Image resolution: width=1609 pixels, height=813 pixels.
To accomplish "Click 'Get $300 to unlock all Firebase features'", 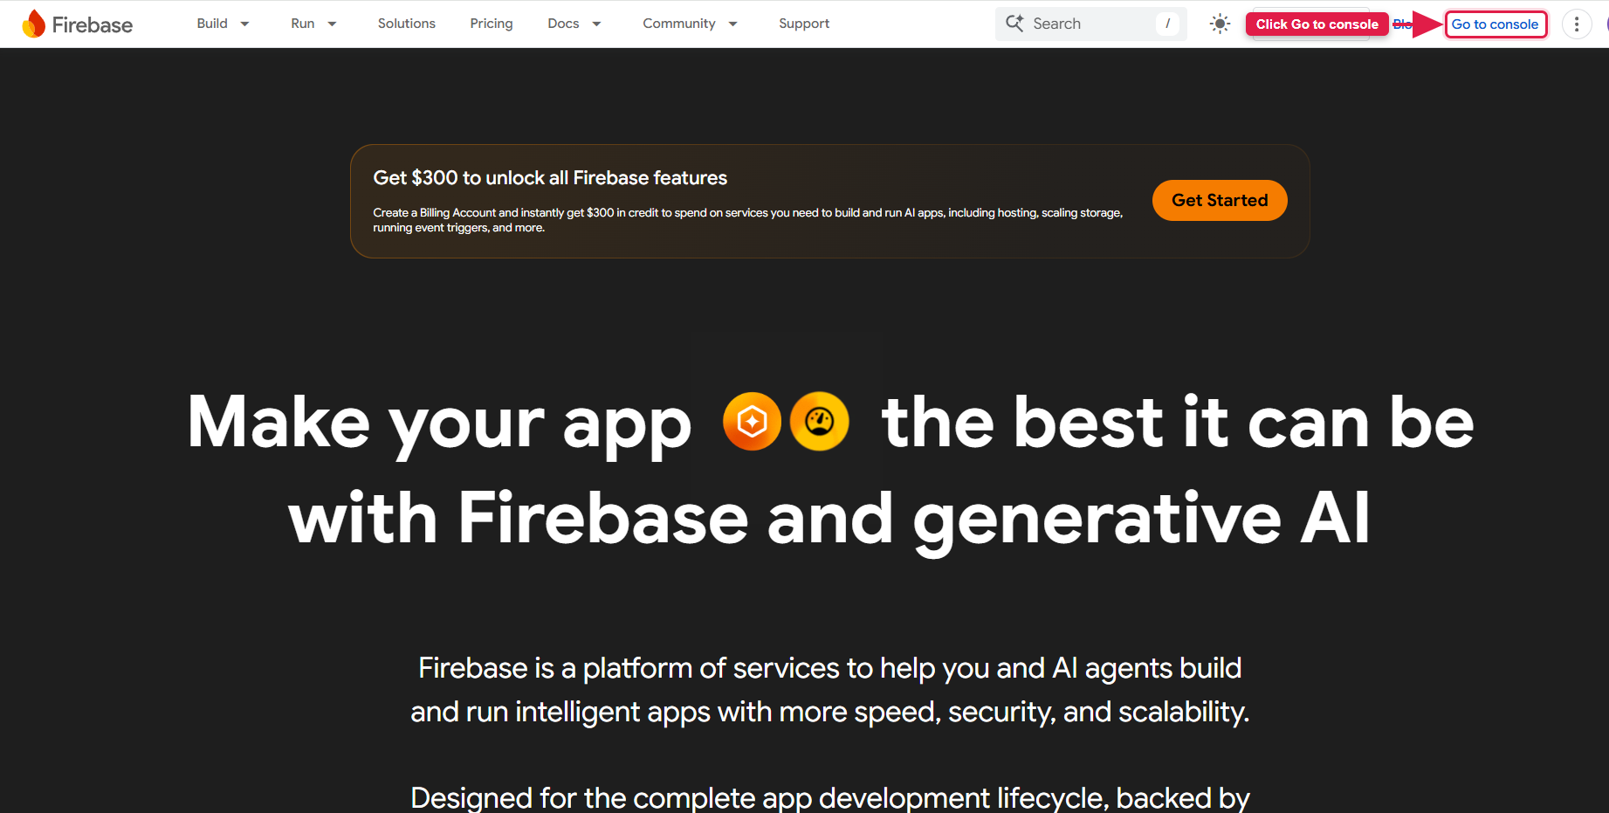I will [x=550, y=178].
